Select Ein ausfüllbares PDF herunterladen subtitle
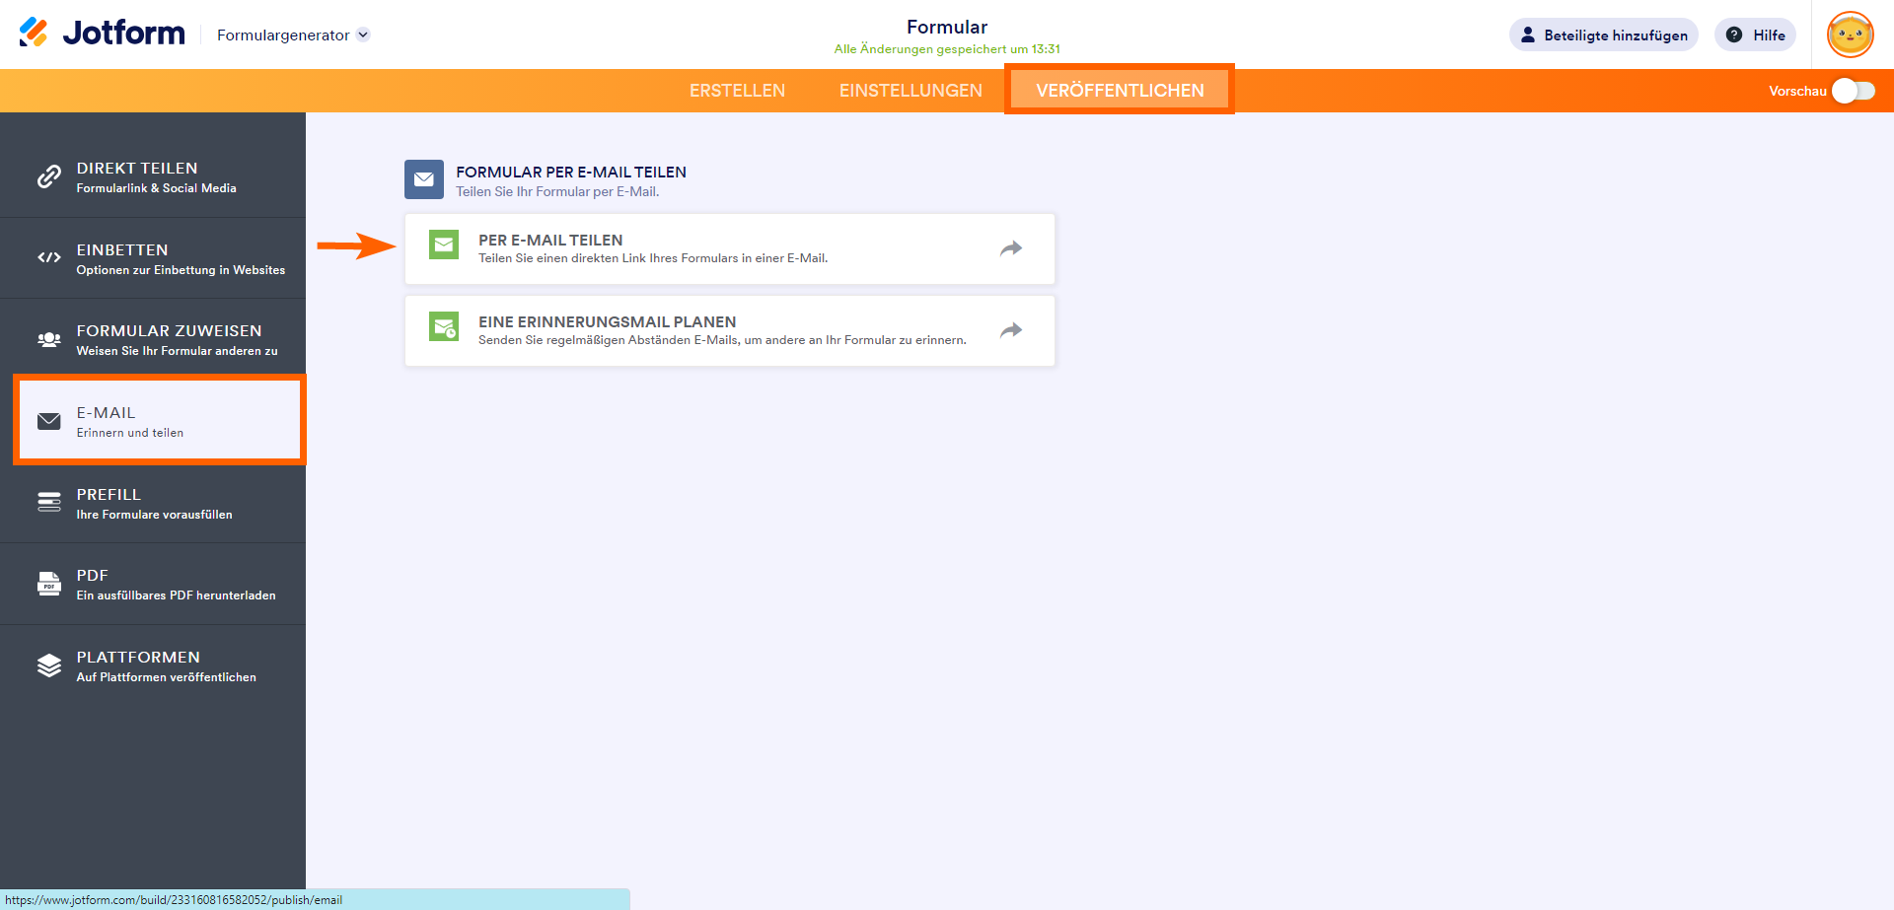This screenshot has height=910, width=1894. click(x=177, y=595)
